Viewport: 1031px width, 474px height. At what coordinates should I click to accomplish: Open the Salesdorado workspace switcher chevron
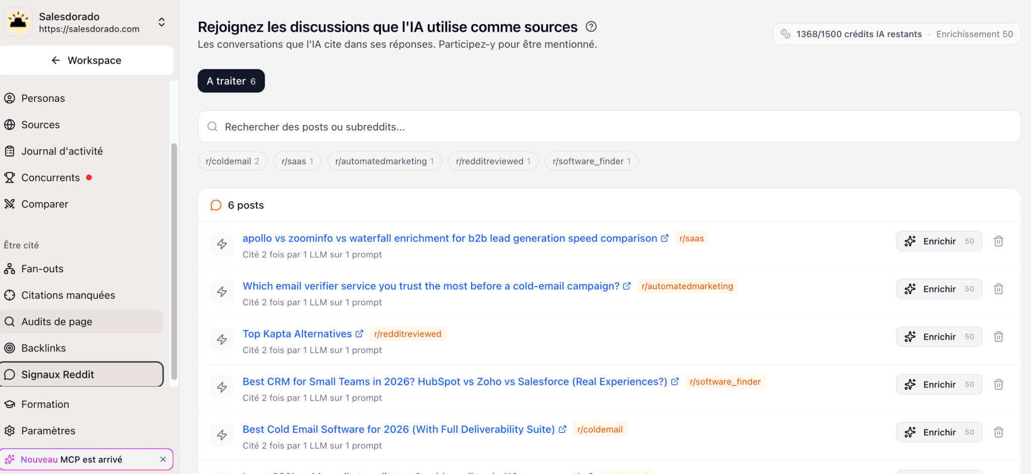(x=162, y=22)
